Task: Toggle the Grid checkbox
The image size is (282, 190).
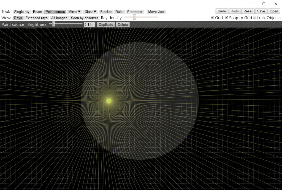Action: (212, 18)
